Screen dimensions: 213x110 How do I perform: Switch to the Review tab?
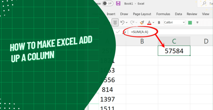pyautogui.click(x=192, y=14)
